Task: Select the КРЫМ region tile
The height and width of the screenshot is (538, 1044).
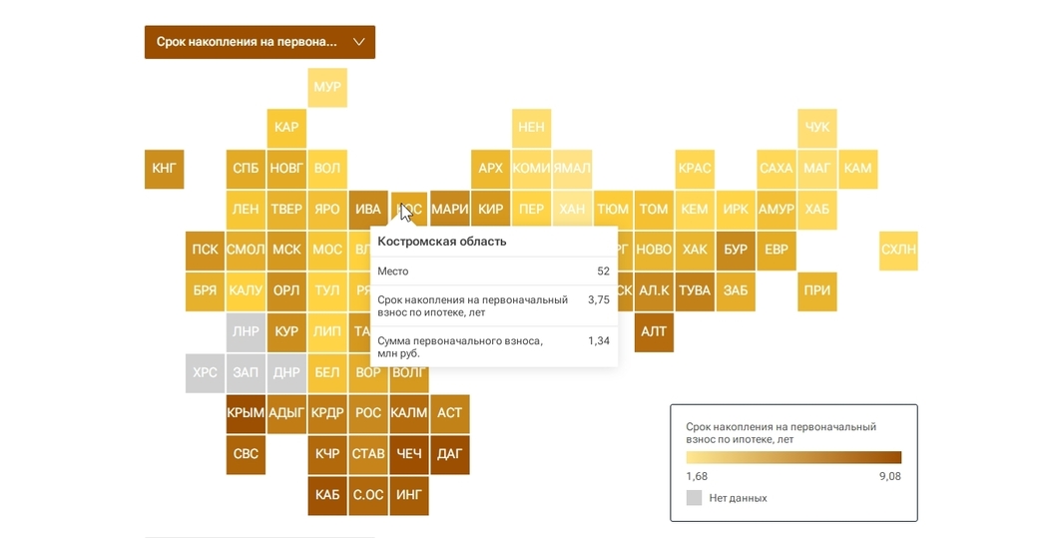Action: point(246,413)
